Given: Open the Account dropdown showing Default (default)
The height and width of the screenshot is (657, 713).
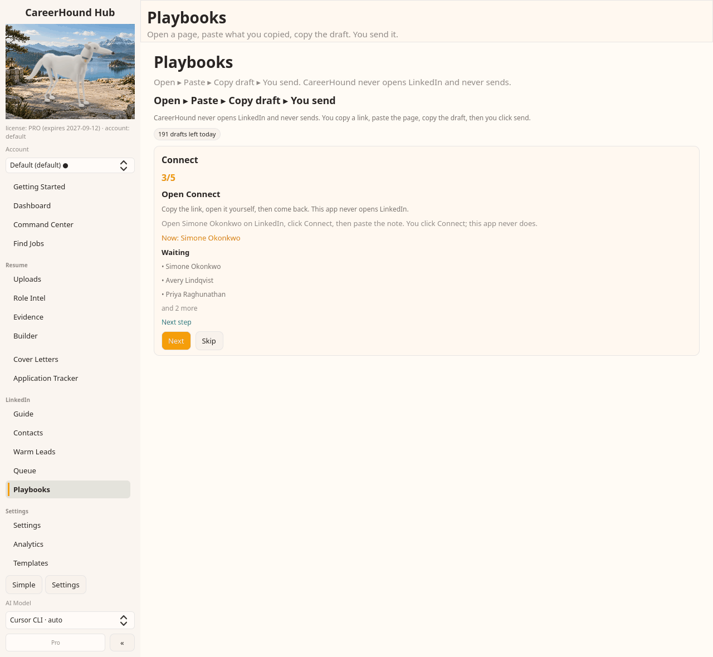Looking at the screenshot, I should point(70,165).
